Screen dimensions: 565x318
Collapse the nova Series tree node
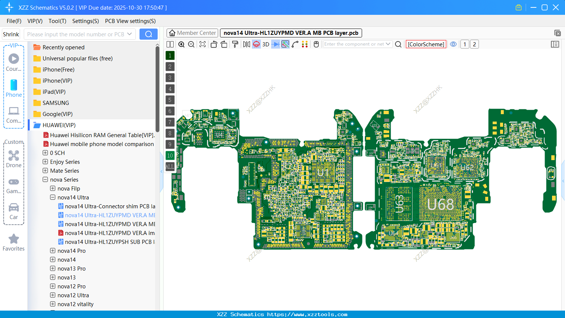coord(45,180)
